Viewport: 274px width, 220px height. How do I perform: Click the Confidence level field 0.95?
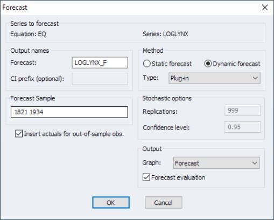pyautogui.click(x=242, y=127)
